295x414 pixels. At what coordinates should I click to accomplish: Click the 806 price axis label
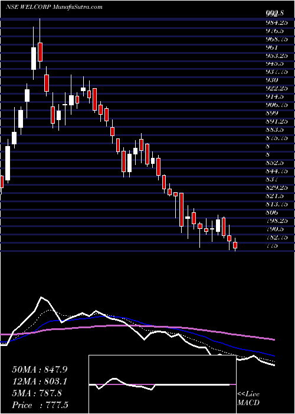(272, 212)
